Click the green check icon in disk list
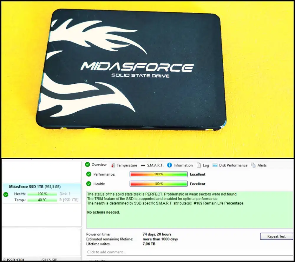 pos(6,195)
